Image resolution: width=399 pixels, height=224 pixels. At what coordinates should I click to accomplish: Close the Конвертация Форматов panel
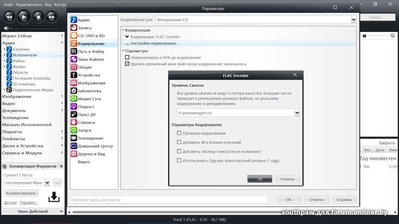pyautogui.click(x=61, y=166)
